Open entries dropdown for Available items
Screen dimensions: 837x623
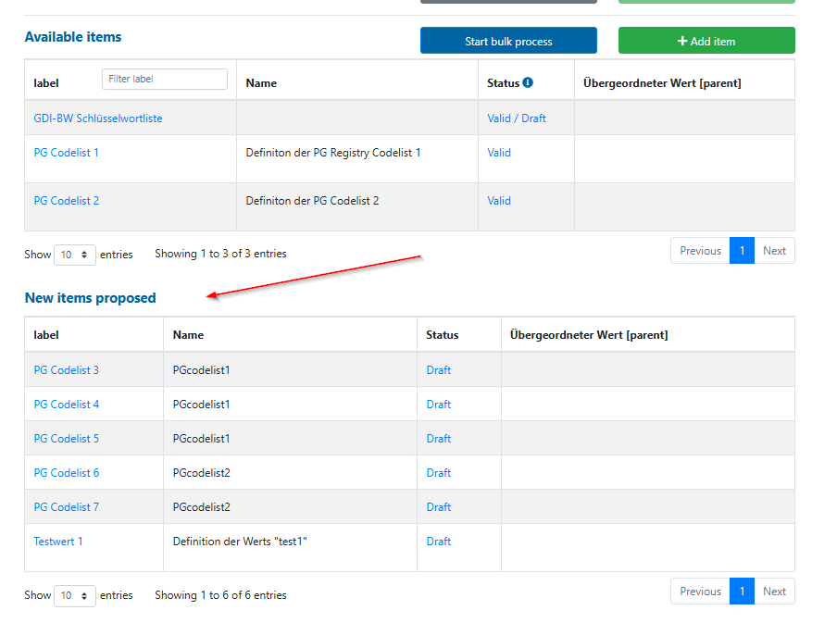74,255
